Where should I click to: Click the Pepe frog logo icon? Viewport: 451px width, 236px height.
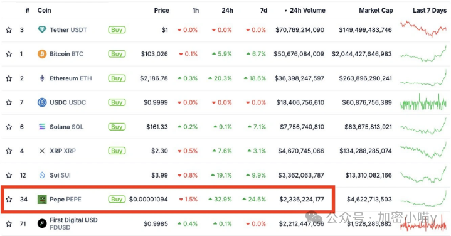42,199
